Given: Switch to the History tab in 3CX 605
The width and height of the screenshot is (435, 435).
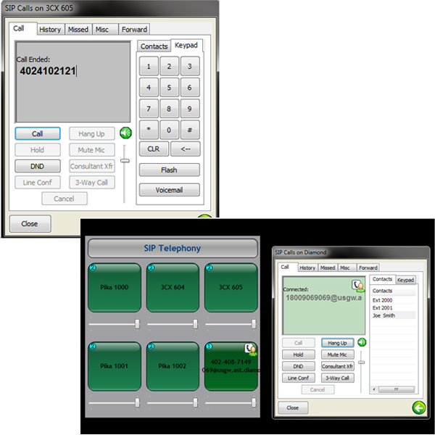Looking at the screenshot, I should click(50, 30).
